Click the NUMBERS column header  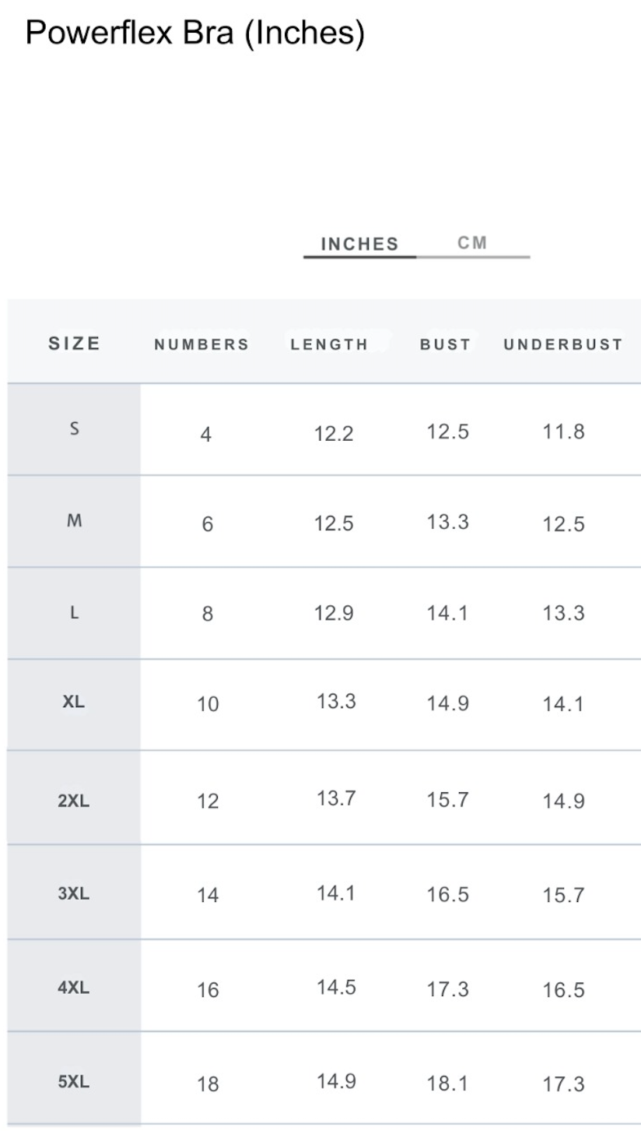click(x=201, y=344)
